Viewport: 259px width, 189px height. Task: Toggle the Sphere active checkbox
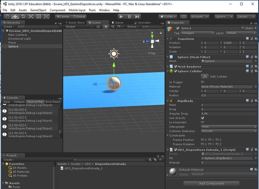pyautogui.click(x=178, y=28)
